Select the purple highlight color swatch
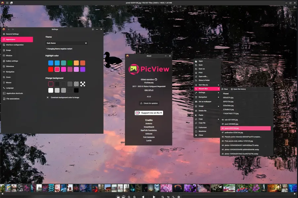 click(83, 69)
